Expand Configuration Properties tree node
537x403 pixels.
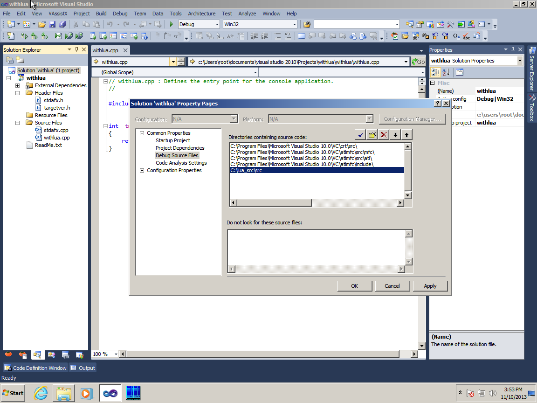point(142,170)
